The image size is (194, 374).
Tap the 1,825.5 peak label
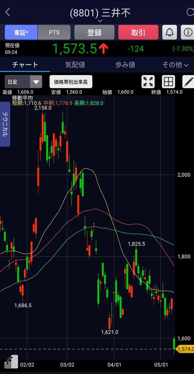coord(136,244)
